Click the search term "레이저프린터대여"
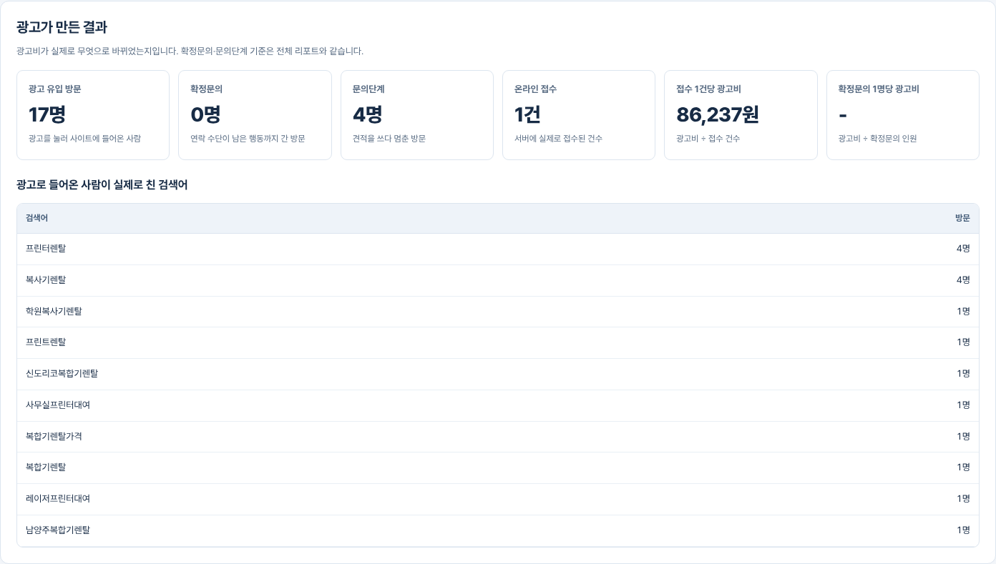Viewport: 996px width, 564px height. pyautogui.click(x=58, y=499)
